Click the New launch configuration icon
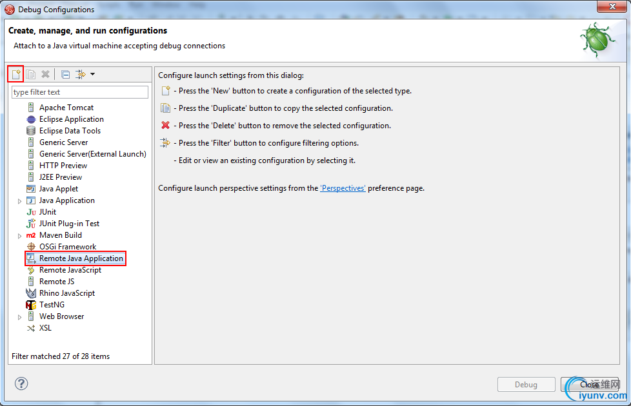 pyautogui.click(x=16, y=74)
